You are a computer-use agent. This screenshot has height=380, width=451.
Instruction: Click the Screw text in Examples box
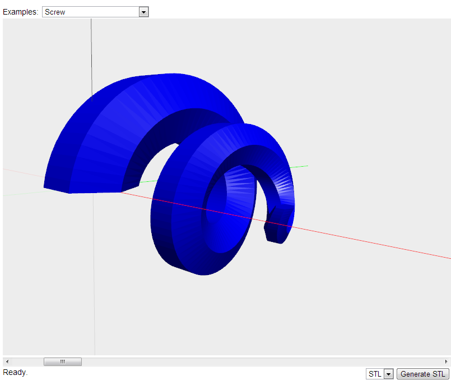click(x=55, y=12)
